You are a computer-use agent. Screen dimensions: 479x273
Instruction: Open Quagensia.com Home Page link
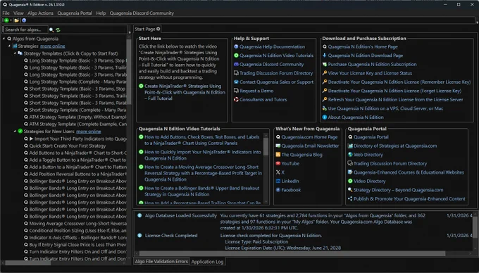[309, 137]
